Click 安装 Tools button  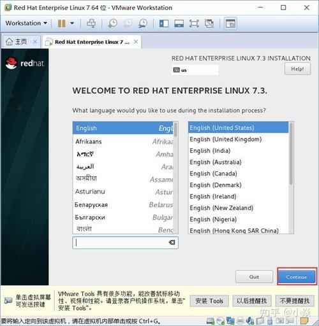209,301
